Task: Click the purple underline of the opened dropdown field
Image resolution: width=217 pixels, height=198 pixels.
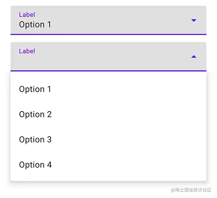Action: tap(108, 71)
